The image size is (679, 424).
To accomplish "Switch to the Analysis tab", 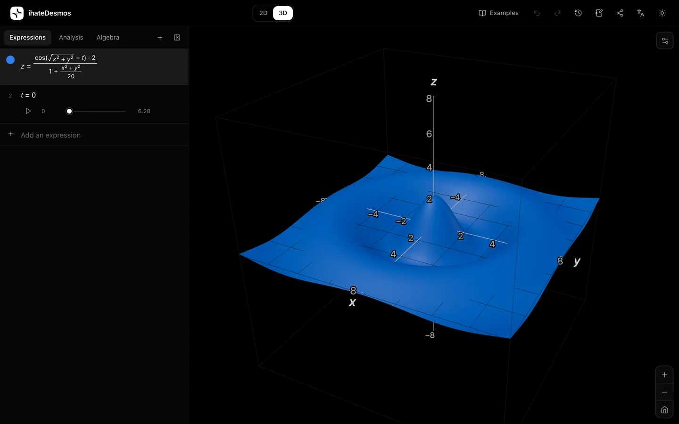I will point(71,38).
